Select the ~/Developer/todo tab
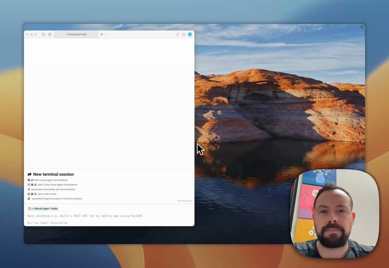389x268 pixels. click(76, 34)
